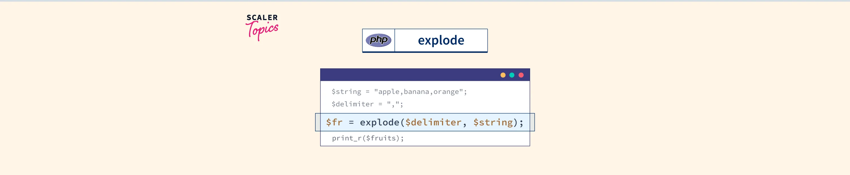Click the print_r function call
The width and height of the screenshot is (850, 175).
click(x=347, y=138)
